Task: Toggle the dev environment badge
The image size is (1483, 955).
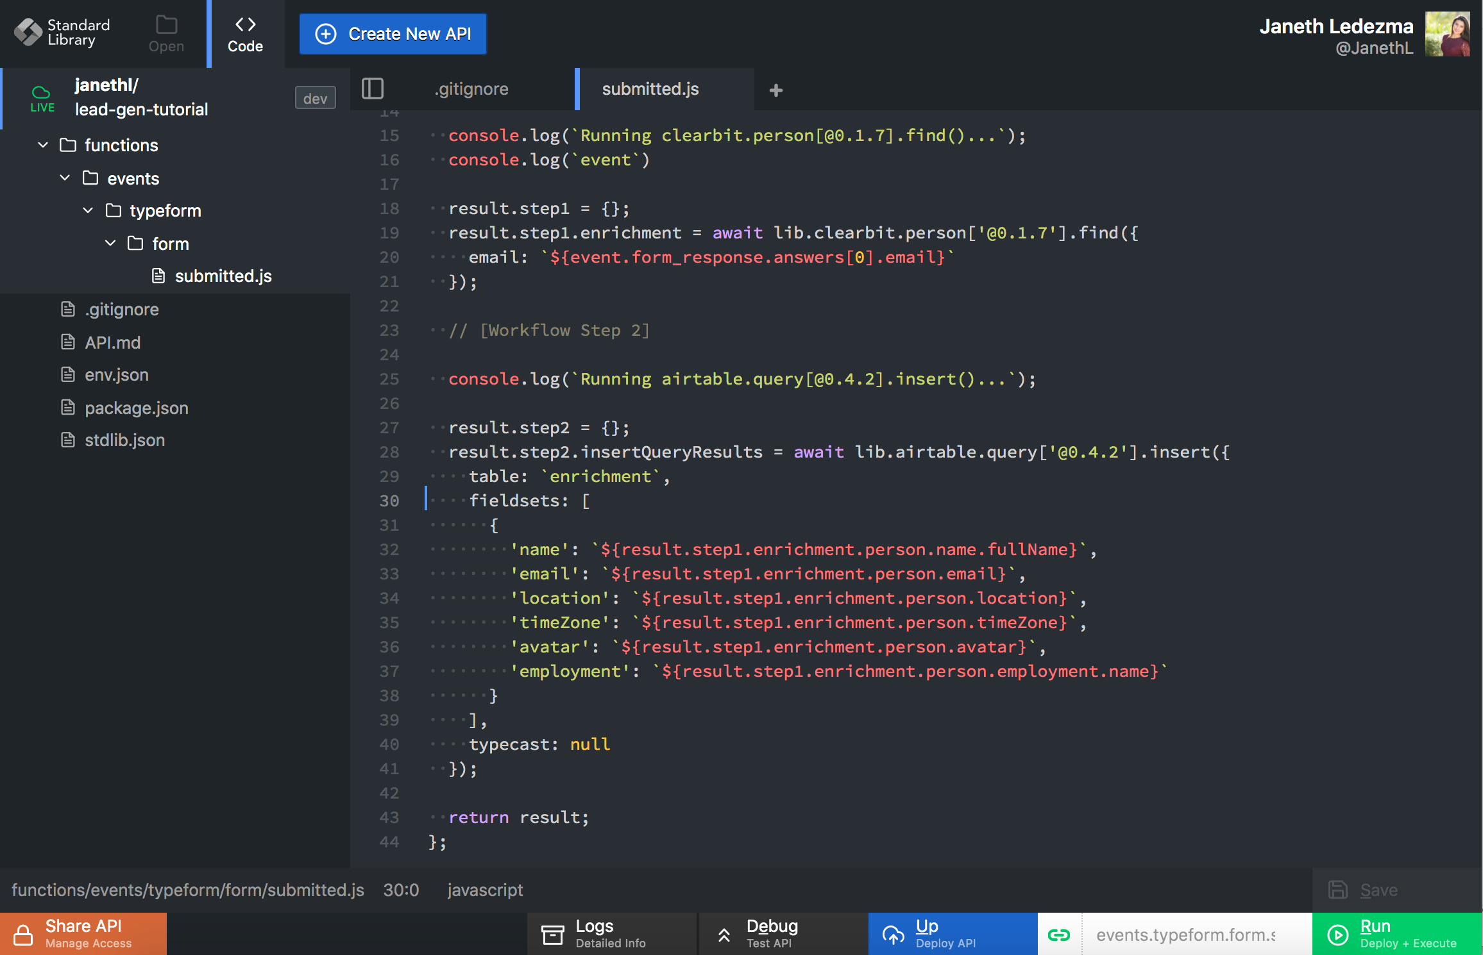Action: coord(315,98)
